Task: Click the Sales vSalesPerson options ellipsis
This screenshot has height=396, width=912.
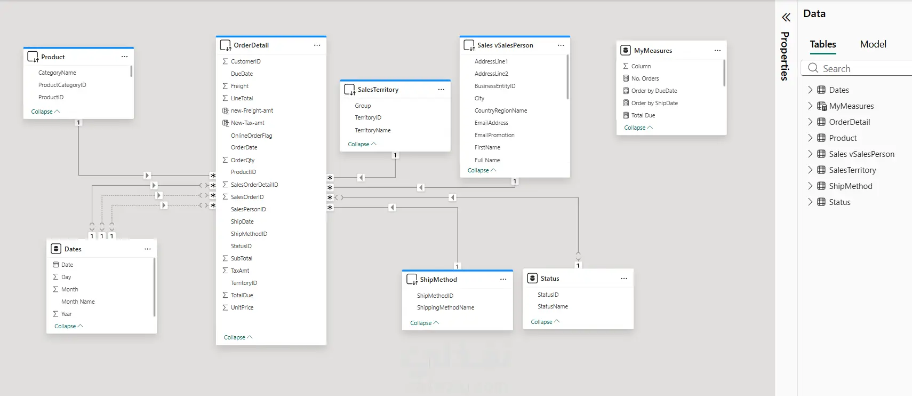Action: [561, 45]
